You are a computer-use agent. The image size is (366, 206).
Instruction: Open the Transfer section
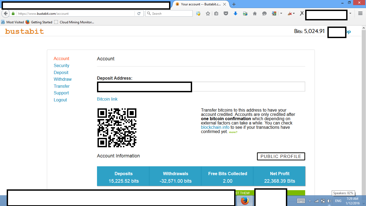click(62, 86)
